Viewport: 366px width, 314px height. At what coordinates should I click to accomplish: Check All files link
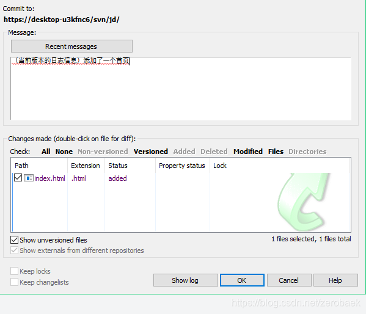(x=46, y=152)
